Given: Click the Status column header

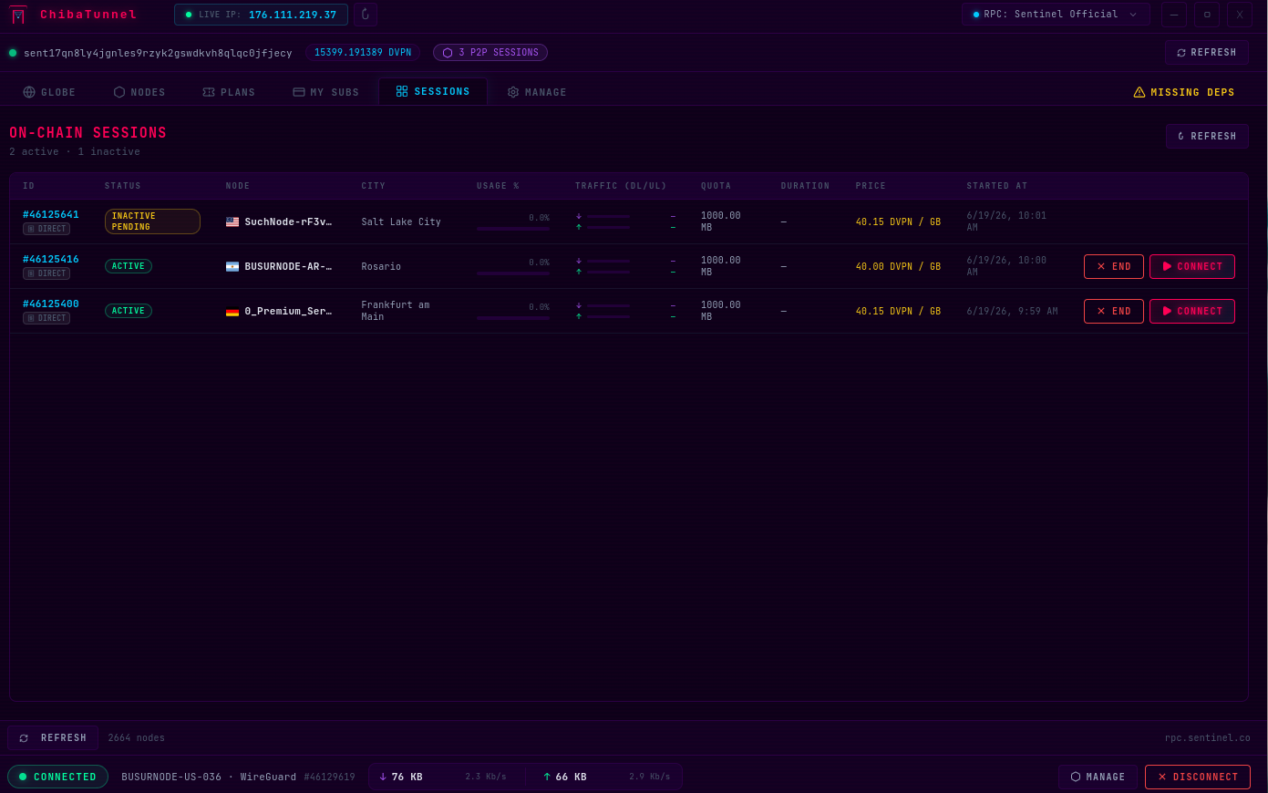Looking at the screenshot, I should click(123, 186).
